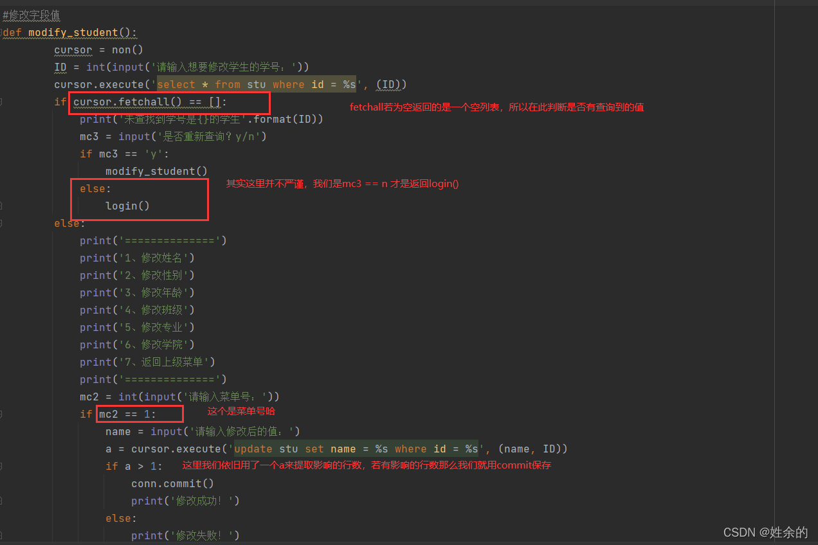Screen dimensions: 818x545
Task: Click the recursive call 'modify_student()' line
Action: click(x=156, y=171)
